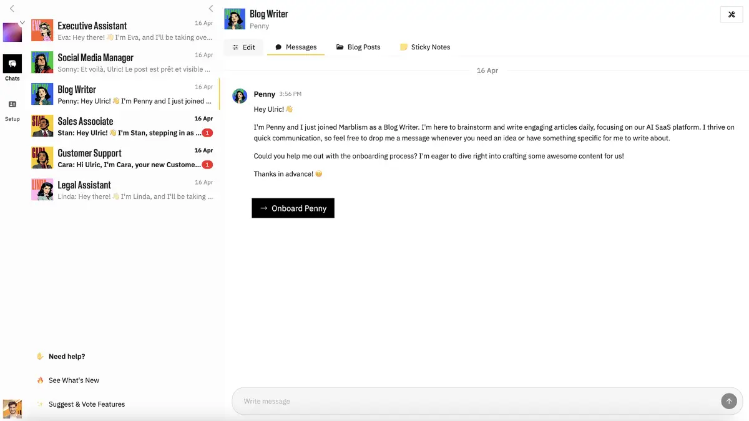
Task: Click the Blog Writer header avatar
Action: (235, 19)
